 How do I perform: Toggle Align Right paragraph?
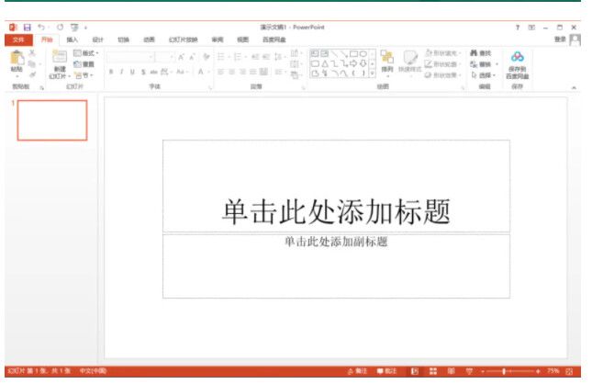pyautogui.click(x=242, y=72)
